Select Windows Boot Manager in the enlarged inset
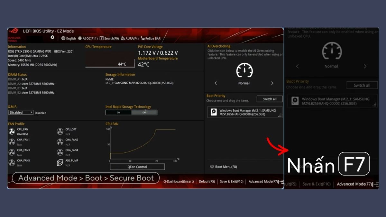Screen dimensions: 386x217 pos(333,101)
